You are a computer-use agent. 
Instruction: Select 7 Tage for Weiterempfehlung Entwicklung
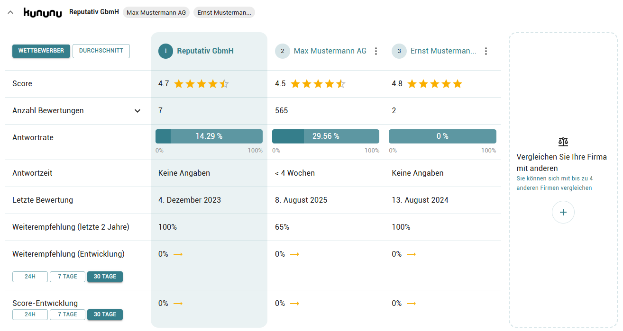[x=67, y=277]
